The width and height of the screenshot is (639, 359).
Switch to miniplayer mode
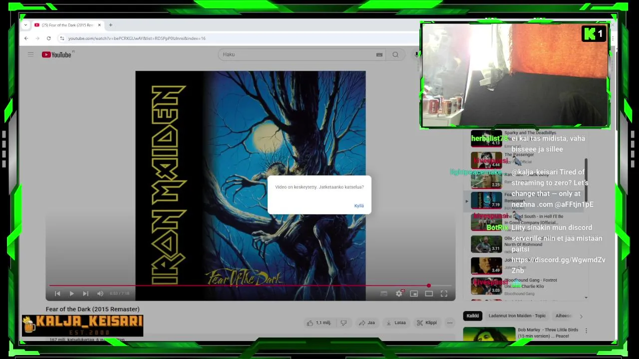[414, 294]
